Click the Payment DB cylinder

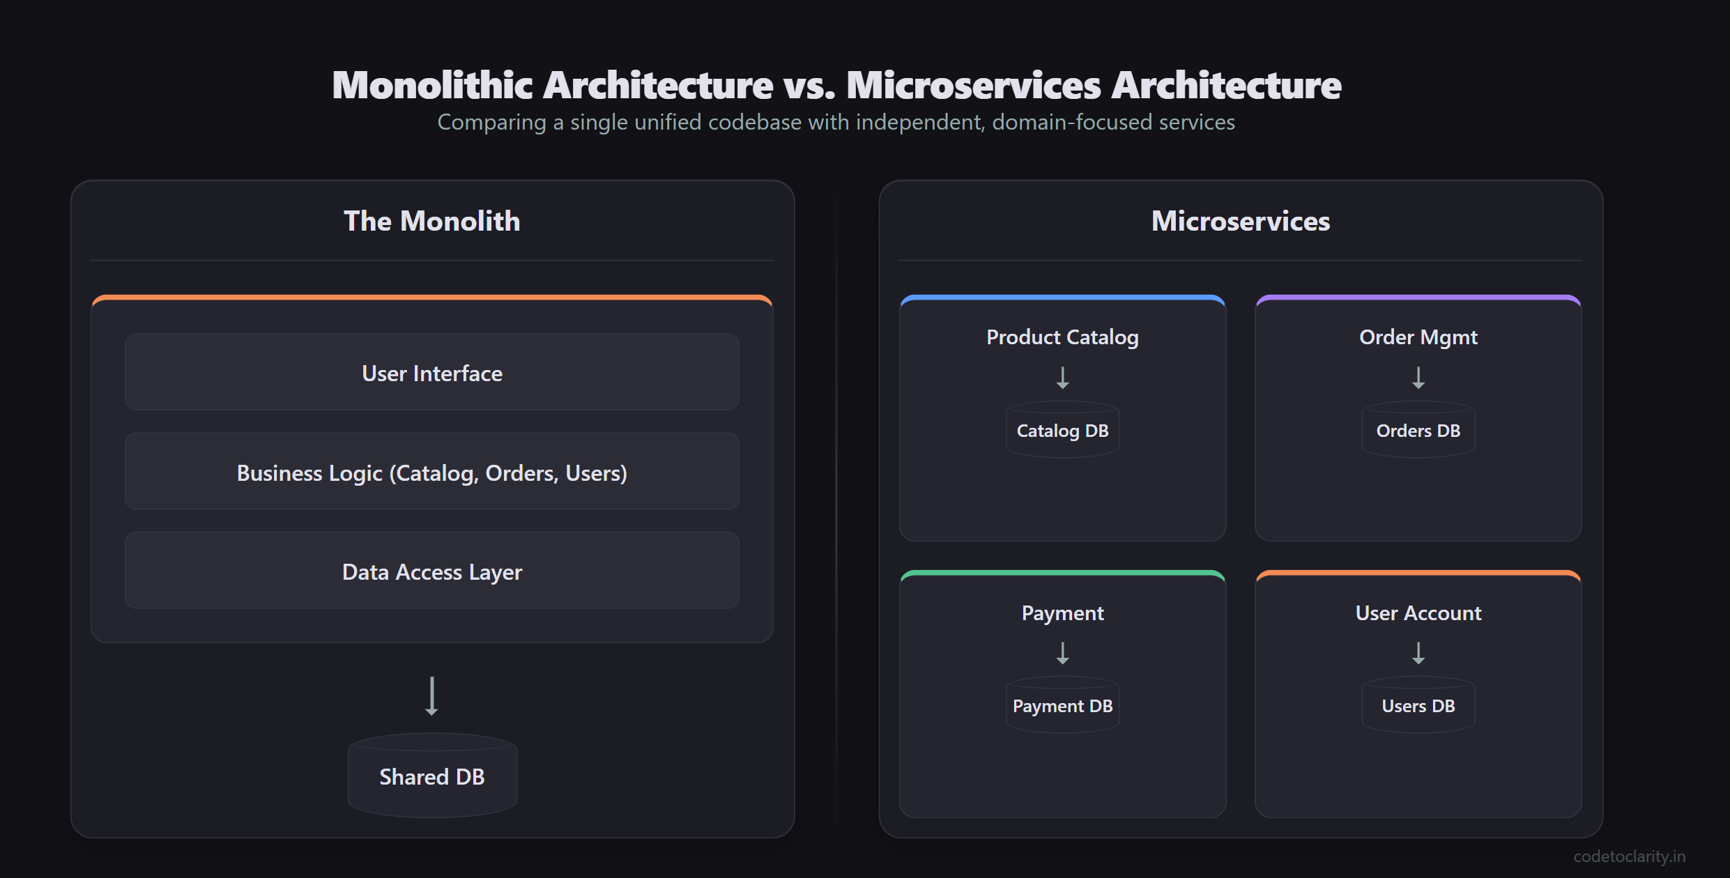1062,705
